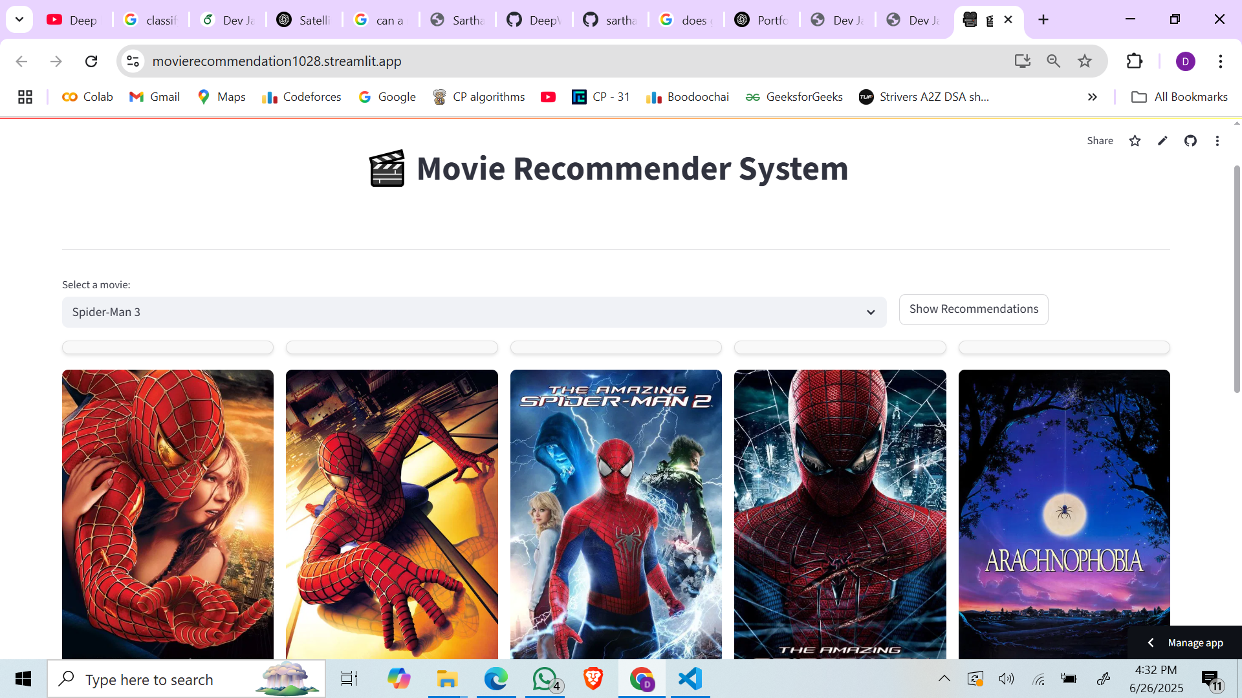The width and height of the screenshot is (1242, 698).
Task: Open the apps grid in bookmarks bar
Action: click(25, 97)
